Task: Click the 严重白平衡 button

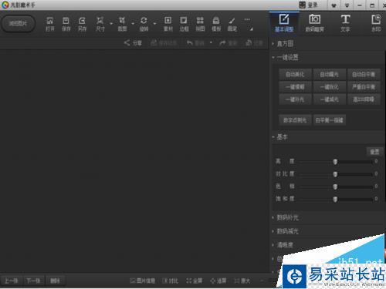Action: [x=364, y=87]
